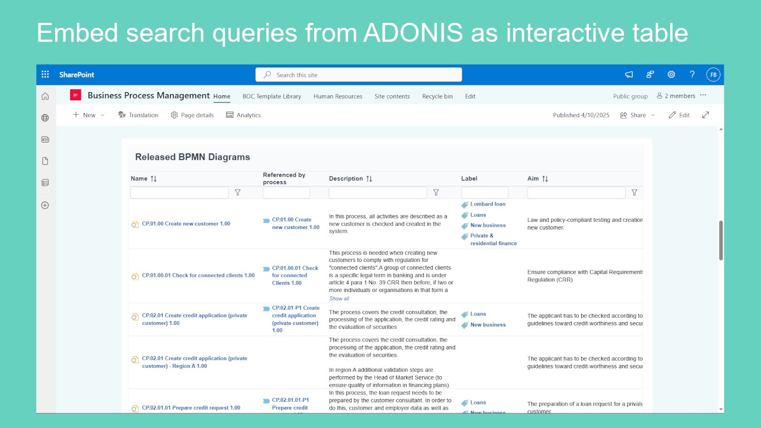The image size is (761, 428).
Task: Open the globe My sites icon
Action: tap(45, 118)
